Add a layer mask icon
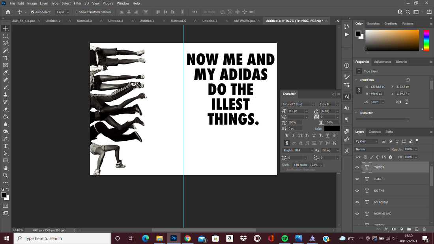 [x=394, y=229]
